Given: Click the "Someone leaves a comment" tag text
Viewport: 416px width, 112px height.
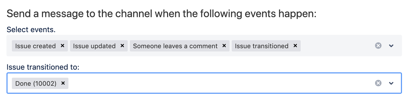Looking at the screenshot, I should tap(175, 46).
